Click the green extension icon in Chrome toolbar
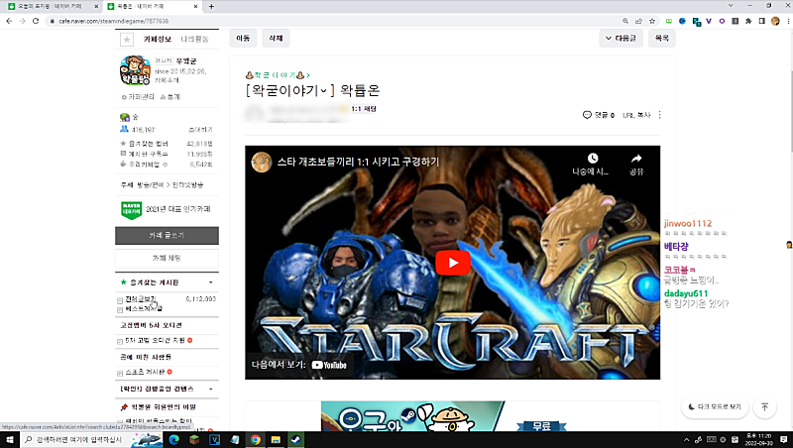 click(x=669, y=21)
